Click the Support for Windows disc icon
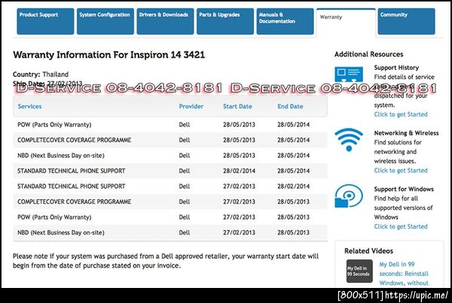Image resolution: width=452 pixels, height=303 pixels. [x=349, y=196]
